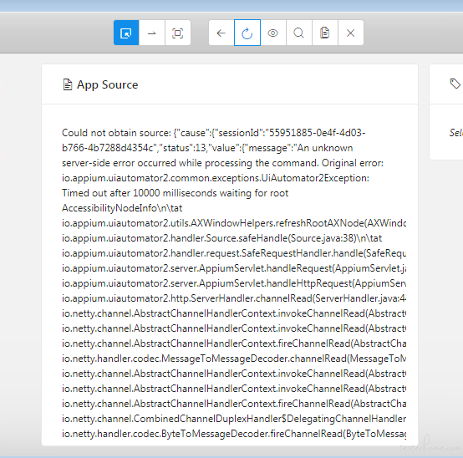The width and height of the screenshot is (463, 458).
Task: Click the 'Could not obtain source' error line
Action: 213,133
